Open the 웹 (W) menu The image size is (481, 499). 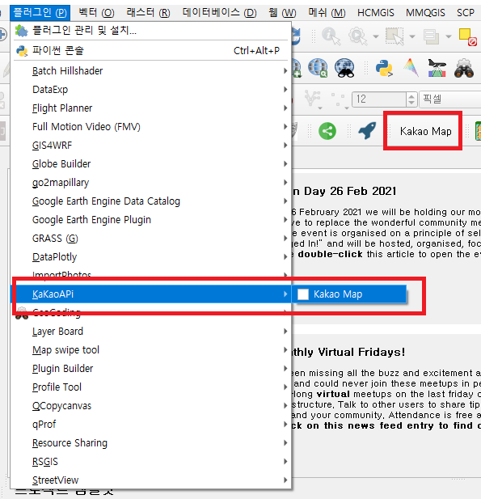point(282,13)
